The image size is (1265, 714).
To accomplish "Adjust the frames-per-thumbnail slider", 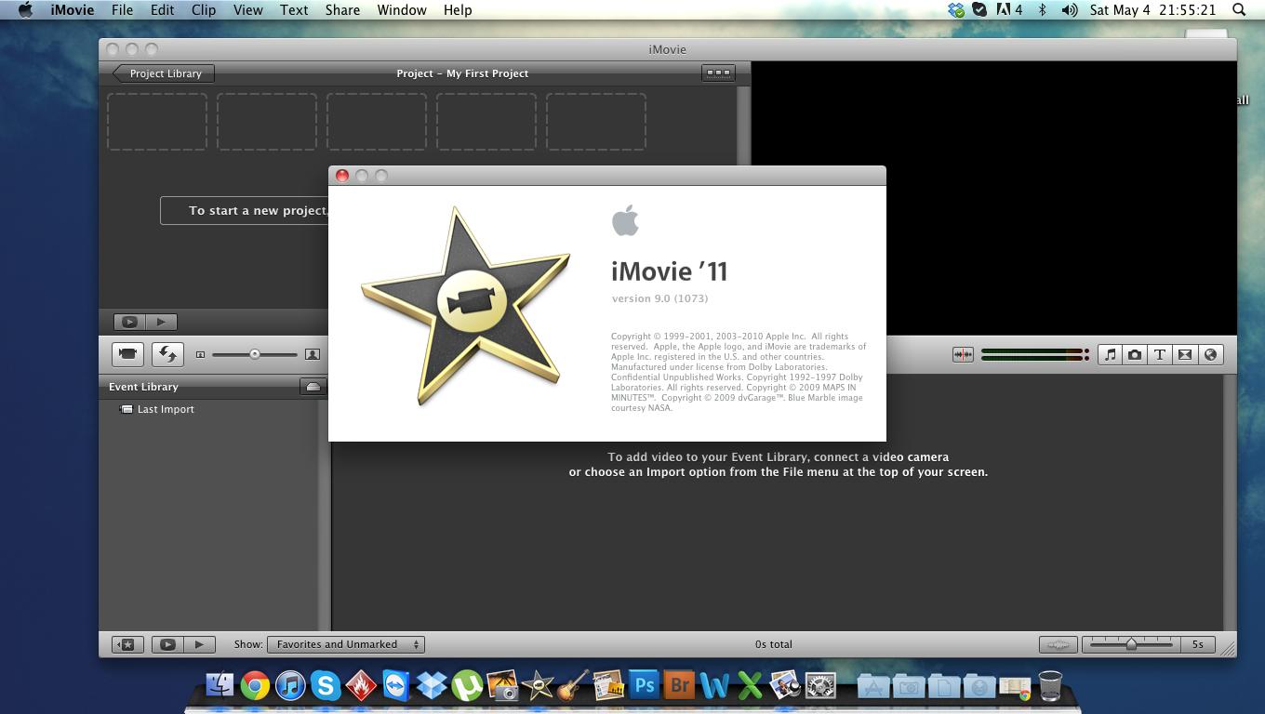I will tap(1131, 644).
